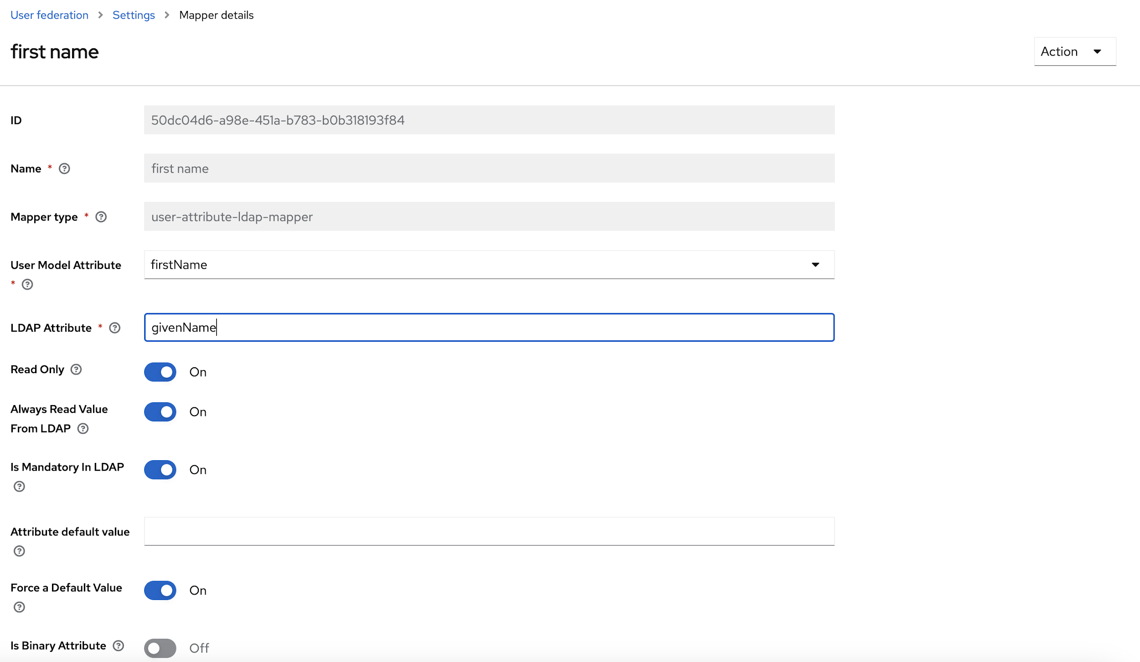Click help icon next to Name label
The height and width of the screenshot is (662, 1140).
point(64,169)
